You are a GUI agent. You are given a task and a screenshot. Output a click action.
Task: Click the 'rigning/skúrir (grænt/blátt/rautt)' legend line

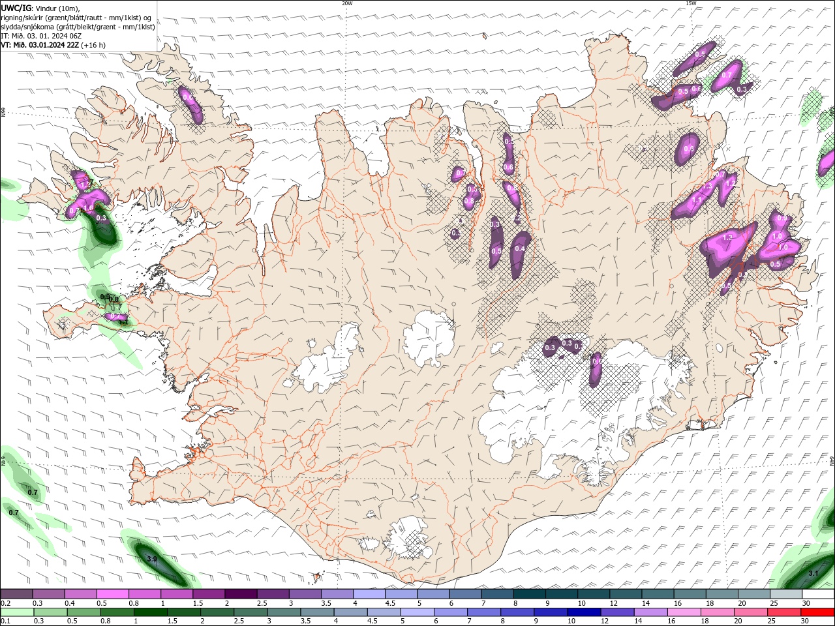[76, 18]
